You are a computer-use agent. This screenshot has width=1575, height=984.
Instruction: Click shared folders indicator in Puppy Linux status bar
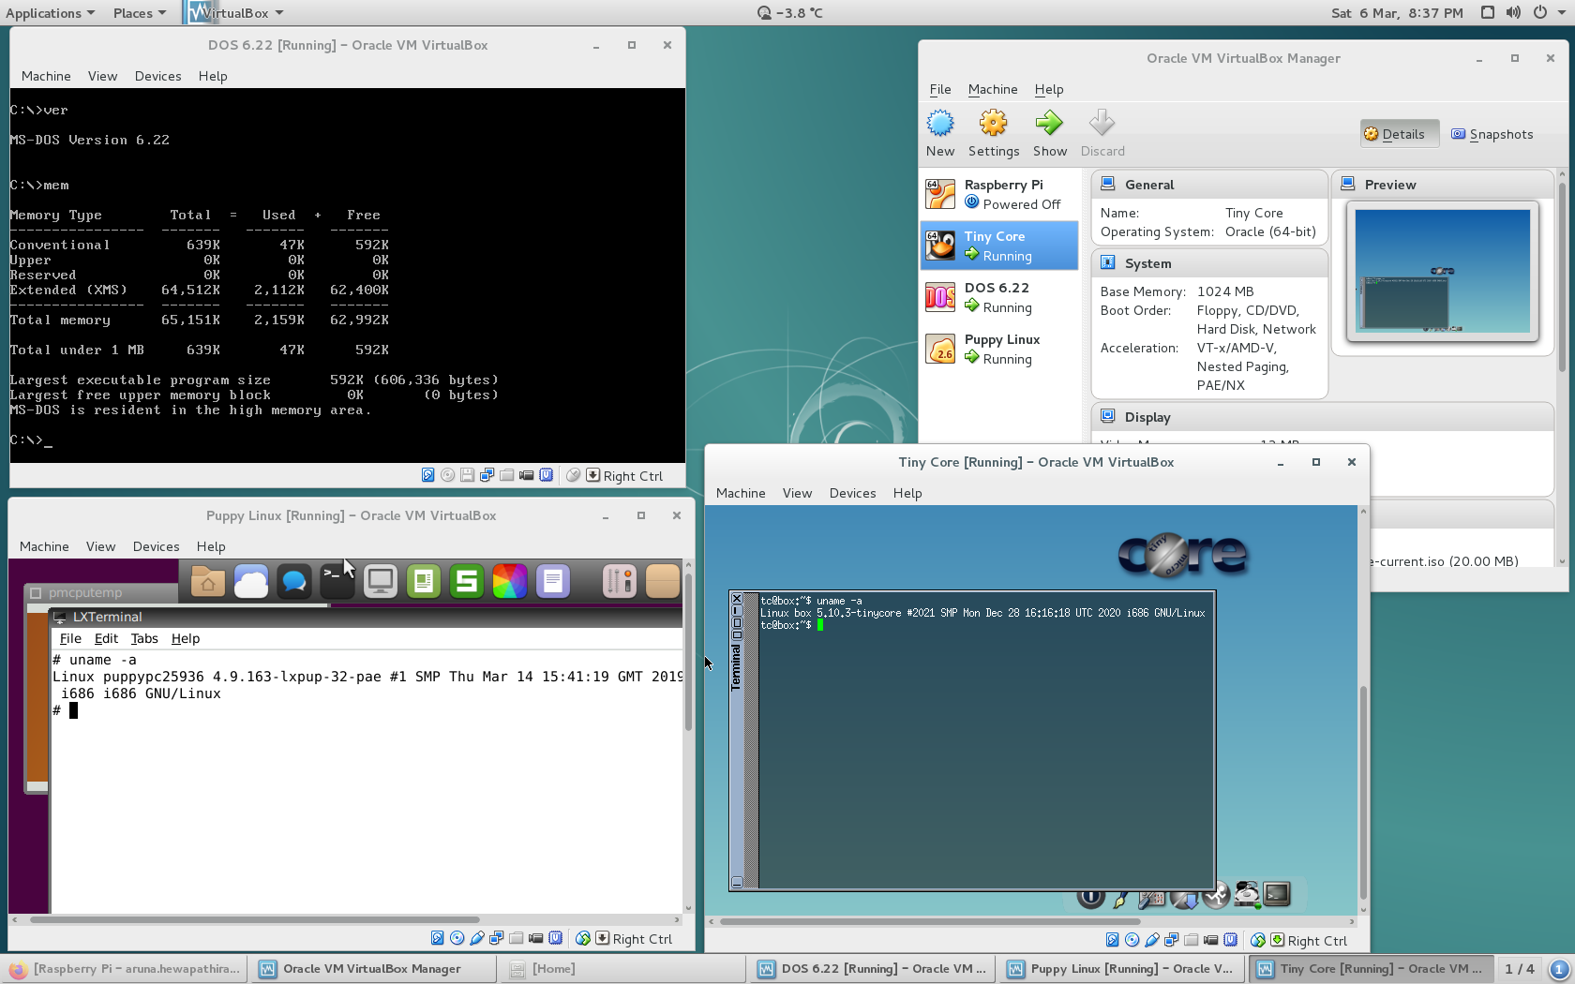click(516, 938)
